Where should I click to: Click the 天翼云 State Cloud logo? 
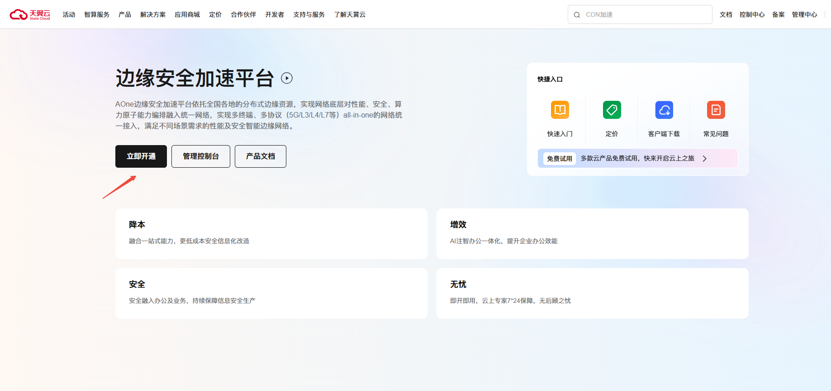click(x=30, y=14)
